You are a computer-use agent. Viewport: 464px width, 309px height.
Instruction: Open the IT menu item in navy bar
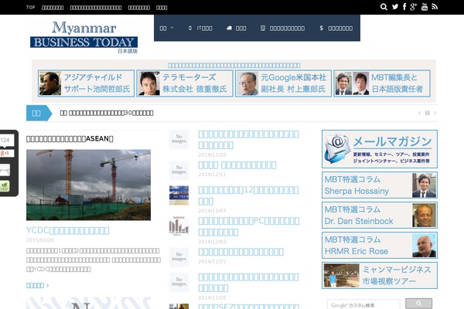tap(200, 29)
